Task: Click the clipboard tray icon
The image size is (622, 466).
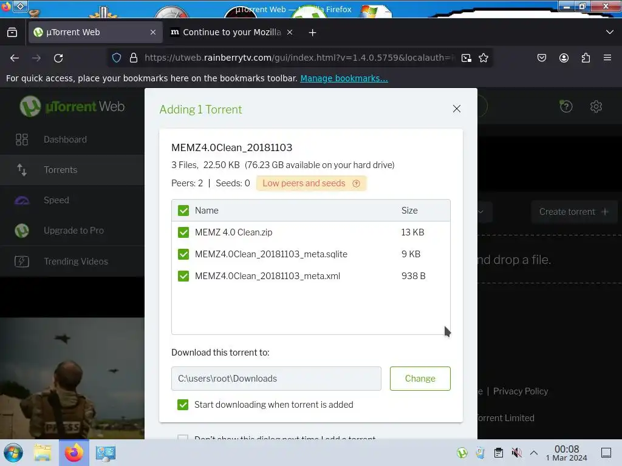Action: (499, 453)
